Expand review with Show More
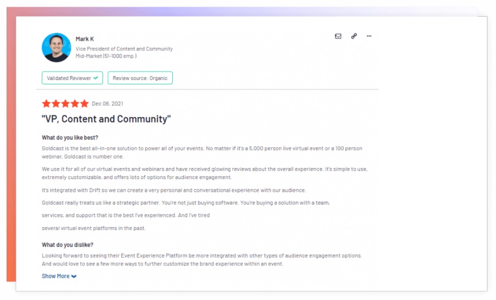 (59, 276)
